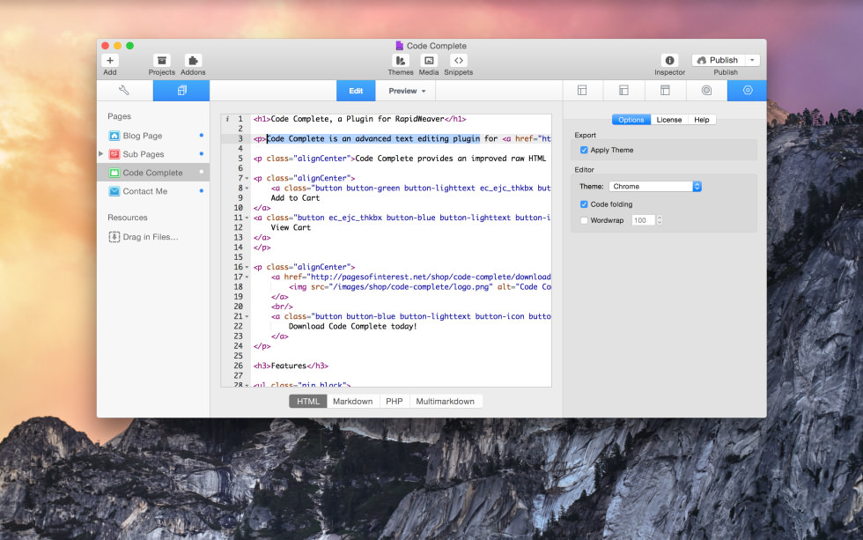Collapse the fold arrow on line 8
Image resolution: width=863 pixels, height=540 pixels.
point(247,189)
